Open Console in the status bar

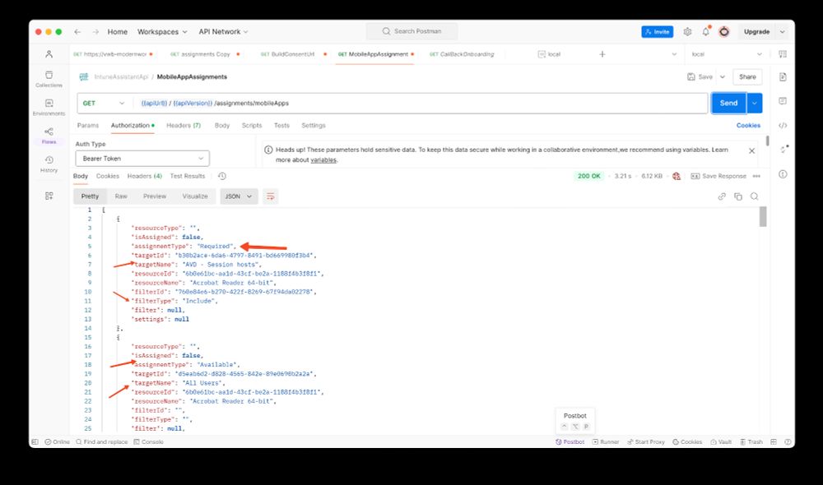pyautogui.click(x=148, y=442)
